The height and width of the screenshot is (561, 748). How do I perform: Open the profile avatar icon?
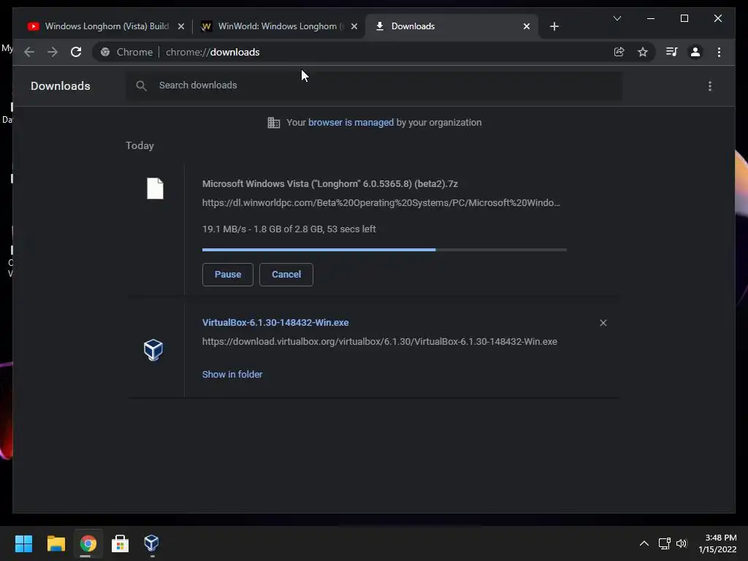(695, 52)
